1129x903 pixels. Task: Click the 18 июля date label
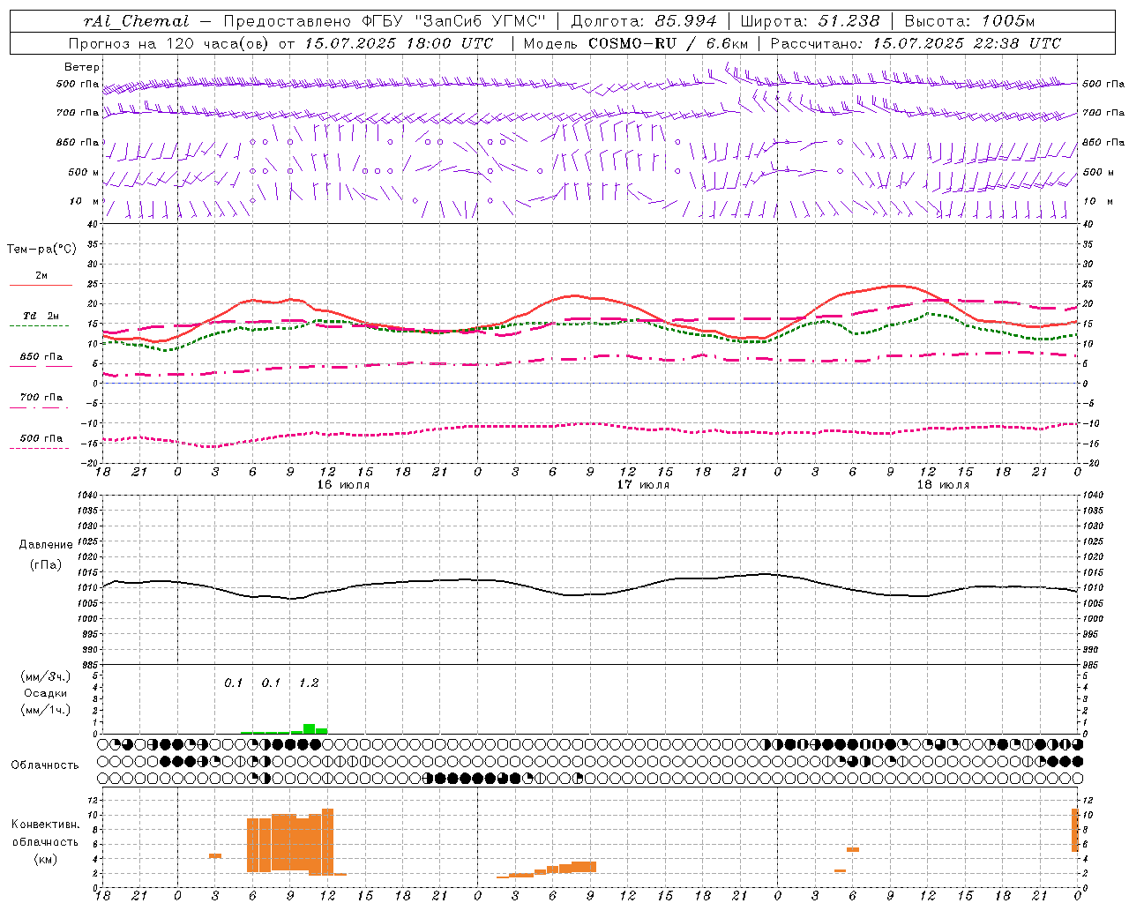tap(943, 485)
